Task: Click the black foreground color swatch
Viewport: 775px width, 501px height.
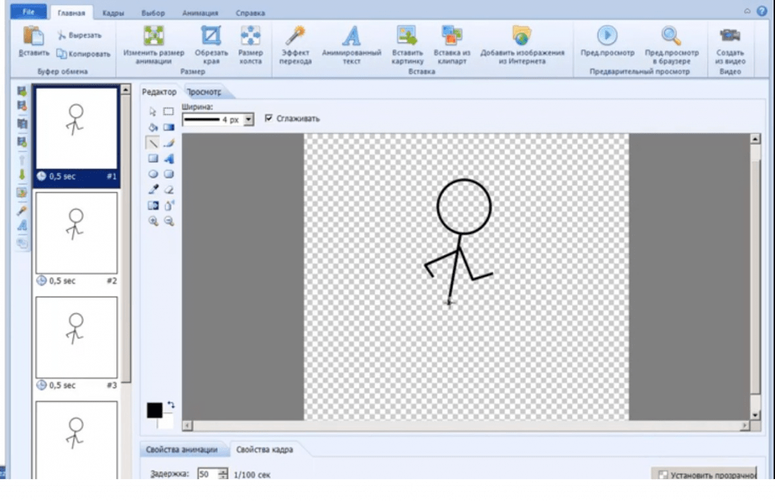Action: click(x=154, y=410)
